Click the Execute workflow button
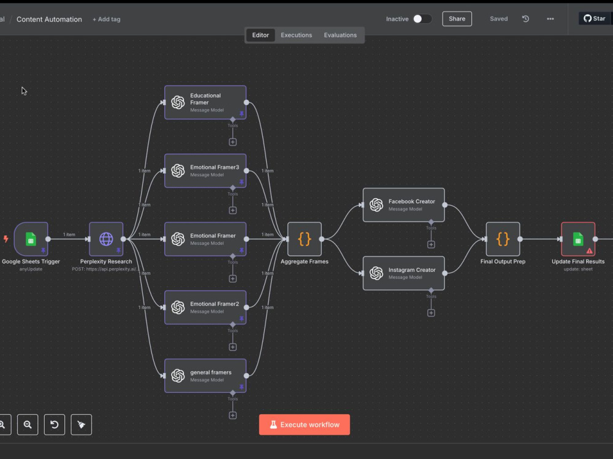This screenshot has height=459, width=613. point(304,424)
